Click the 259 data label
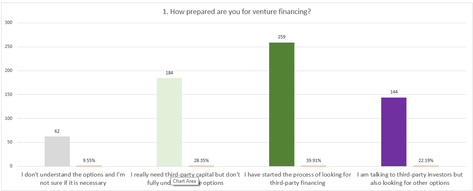Screen dimensions: 473x191 point(282,37)
